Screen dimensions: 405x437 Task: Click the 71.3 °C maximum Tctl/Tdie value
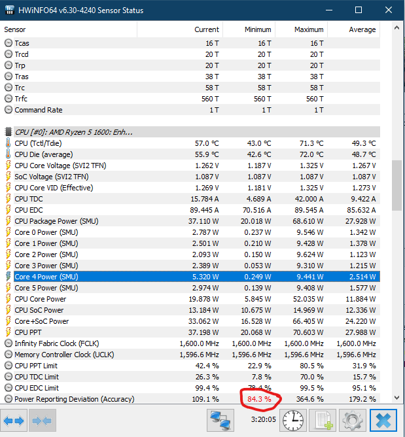(x=311, y=143)
